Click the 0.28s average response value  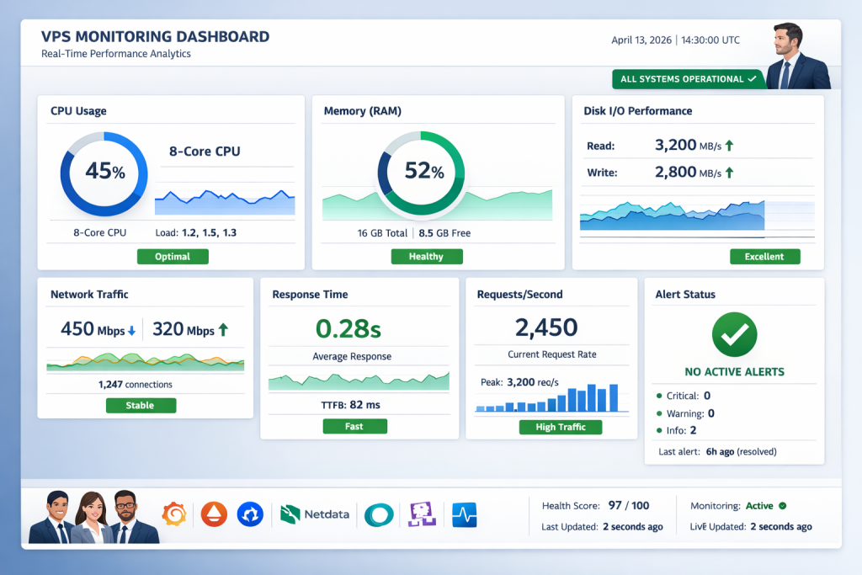[x=349, y=328]
